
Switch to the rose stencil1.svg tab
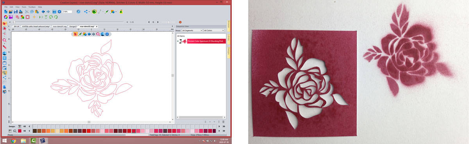pos(59,26)
